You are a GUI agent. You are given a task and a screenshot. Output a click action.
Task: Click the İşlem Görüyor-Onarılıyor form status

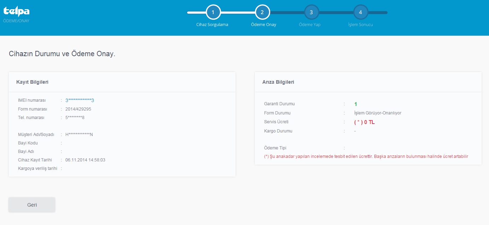(x=378, y=113)
